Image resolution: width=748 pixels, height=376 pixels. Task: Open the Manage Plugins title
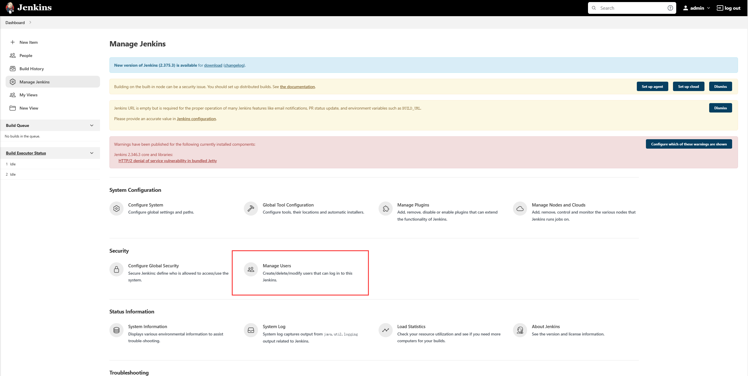pyautogui.click(x=413, y=205)
